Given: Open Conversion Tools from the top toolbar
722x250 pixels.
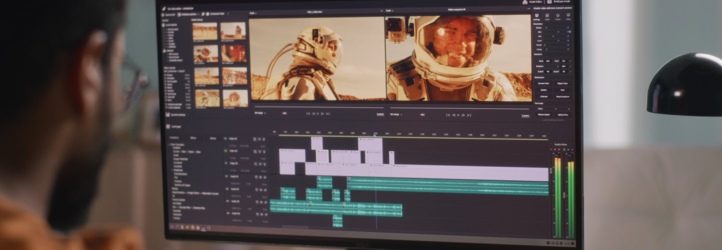Looking at the screenshot, I should [x=216, y=14].
